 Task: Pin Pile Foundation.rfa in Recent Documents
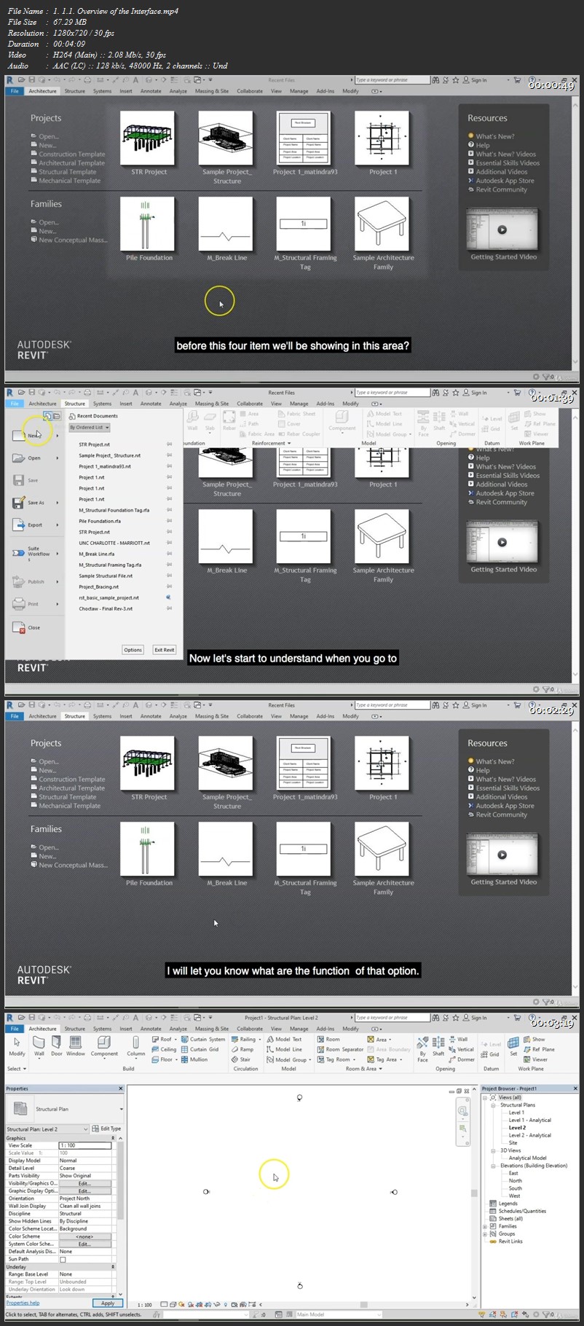[169, 522]
